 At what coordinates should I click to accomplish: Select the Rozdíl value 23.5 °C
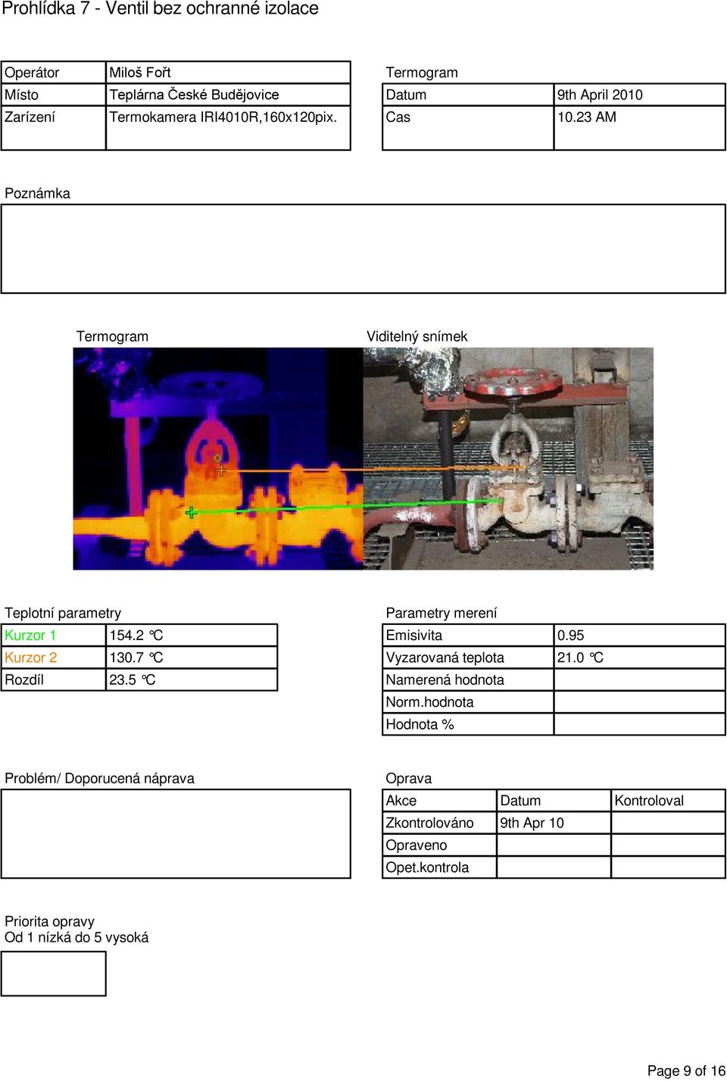point(133,680)
